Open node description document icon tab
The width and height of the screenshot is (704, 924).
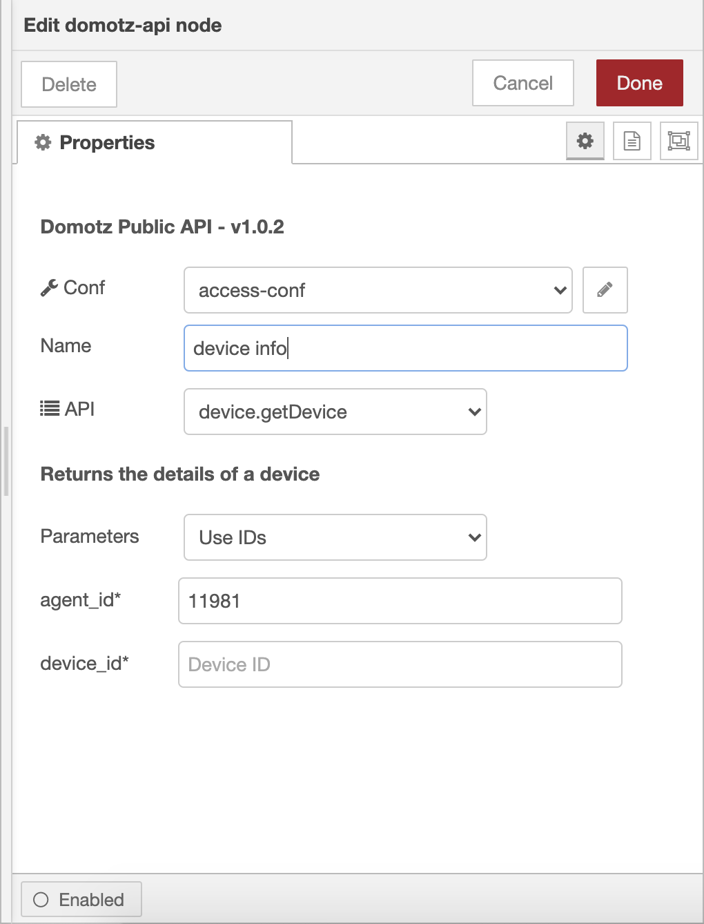point(632,141)
